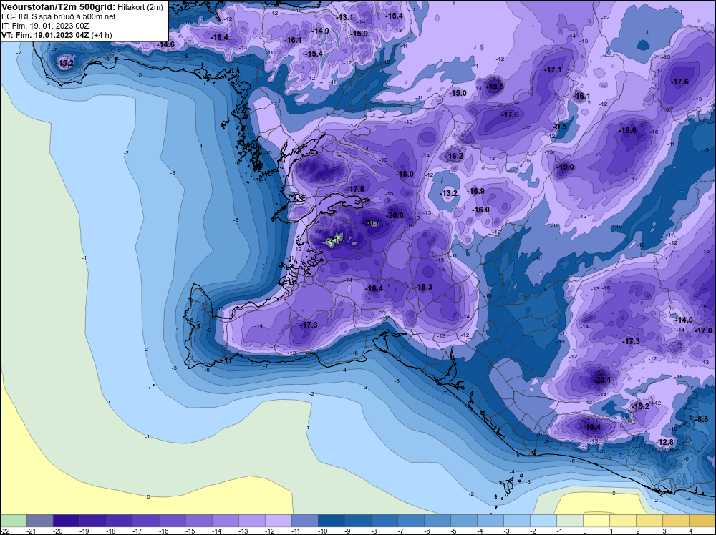
Task: Select legend swatch between -14 and -13
Action: (x=225, y=521)
